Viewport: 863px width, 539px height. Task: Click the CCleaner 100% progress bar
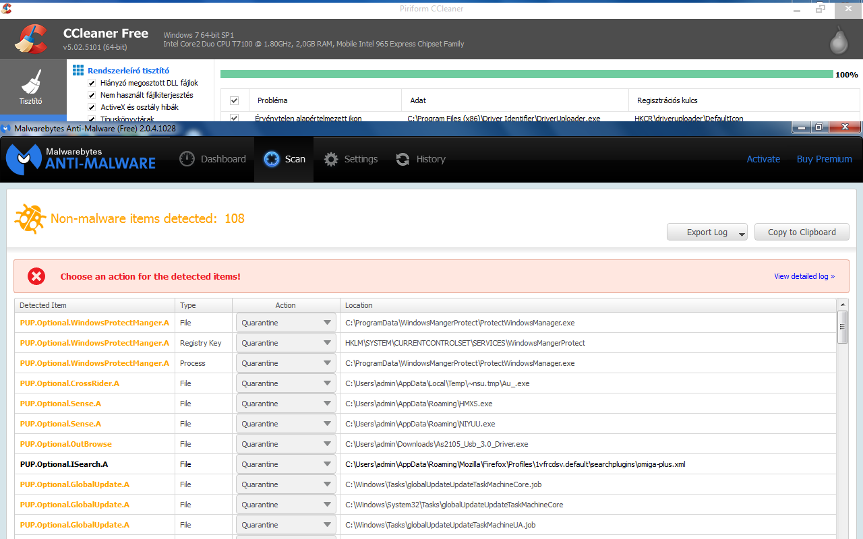[526, 74]
